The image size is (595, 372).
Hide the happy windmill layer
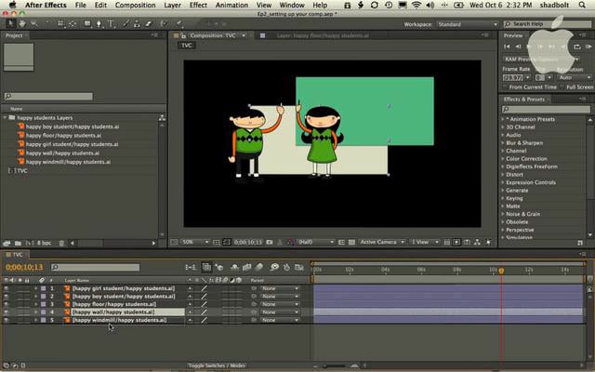(6, 320)
